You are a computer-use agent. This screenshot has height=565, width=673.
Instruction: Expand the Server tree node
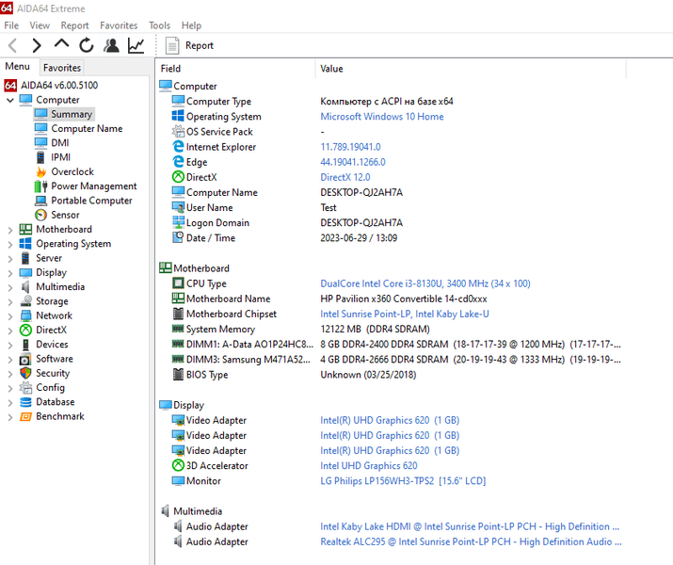[x=9, y=259]
